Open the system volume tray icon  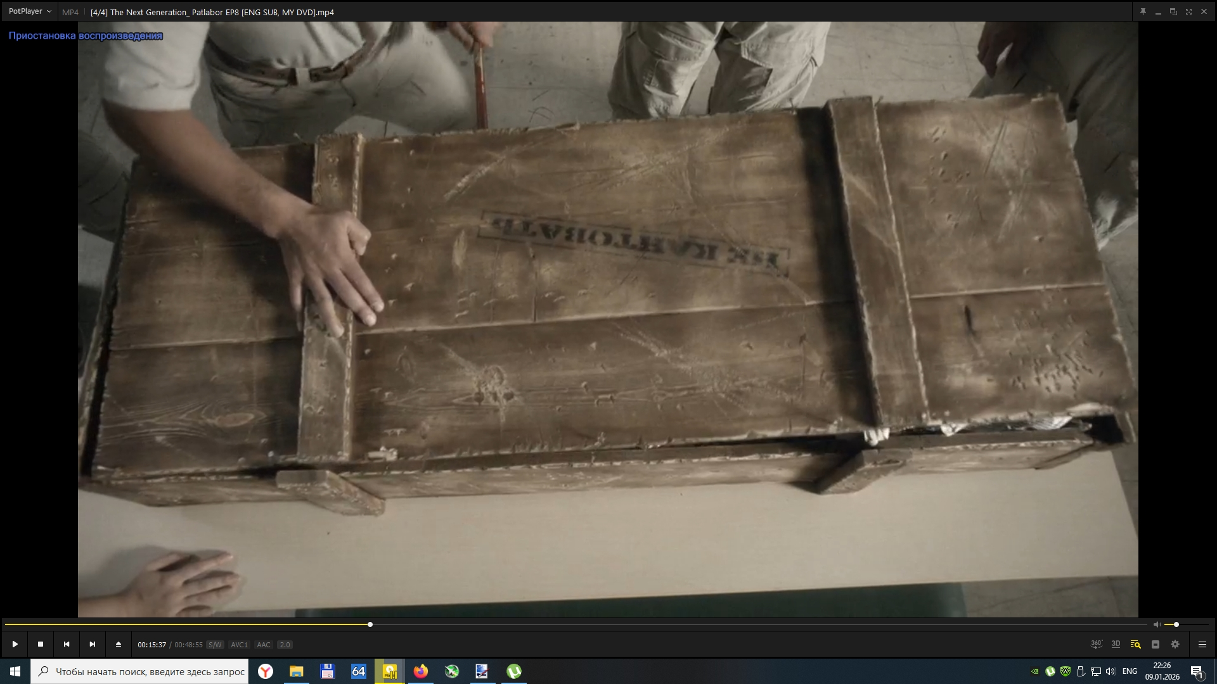tap(1111, 671)
